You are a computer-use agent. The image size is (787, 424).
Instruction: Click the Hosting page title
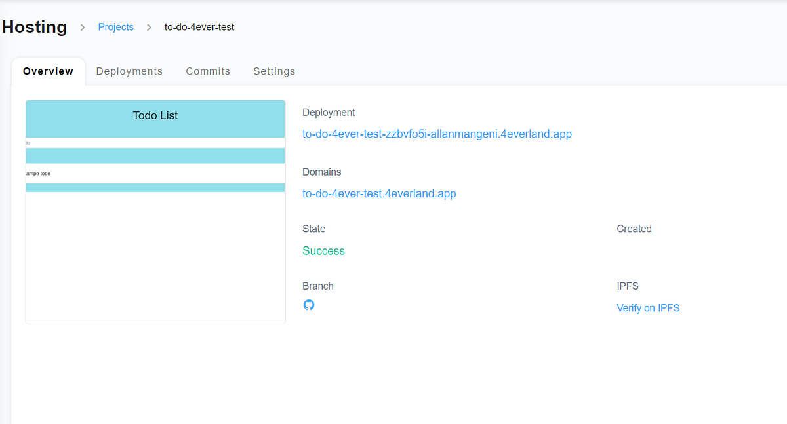pyautogui.click(x=34, y=27)
